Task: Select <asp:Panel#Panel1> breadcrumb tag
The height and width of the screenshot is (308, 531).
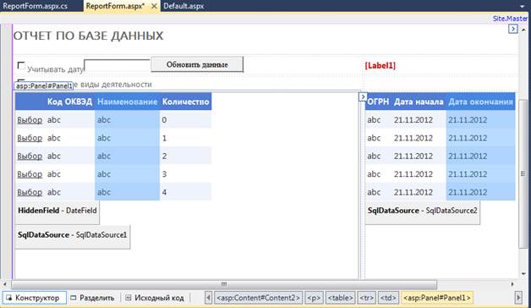Action: 437,298
